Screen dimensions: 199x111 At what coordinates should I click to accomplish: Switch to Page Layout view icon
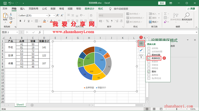click(154, 109)
